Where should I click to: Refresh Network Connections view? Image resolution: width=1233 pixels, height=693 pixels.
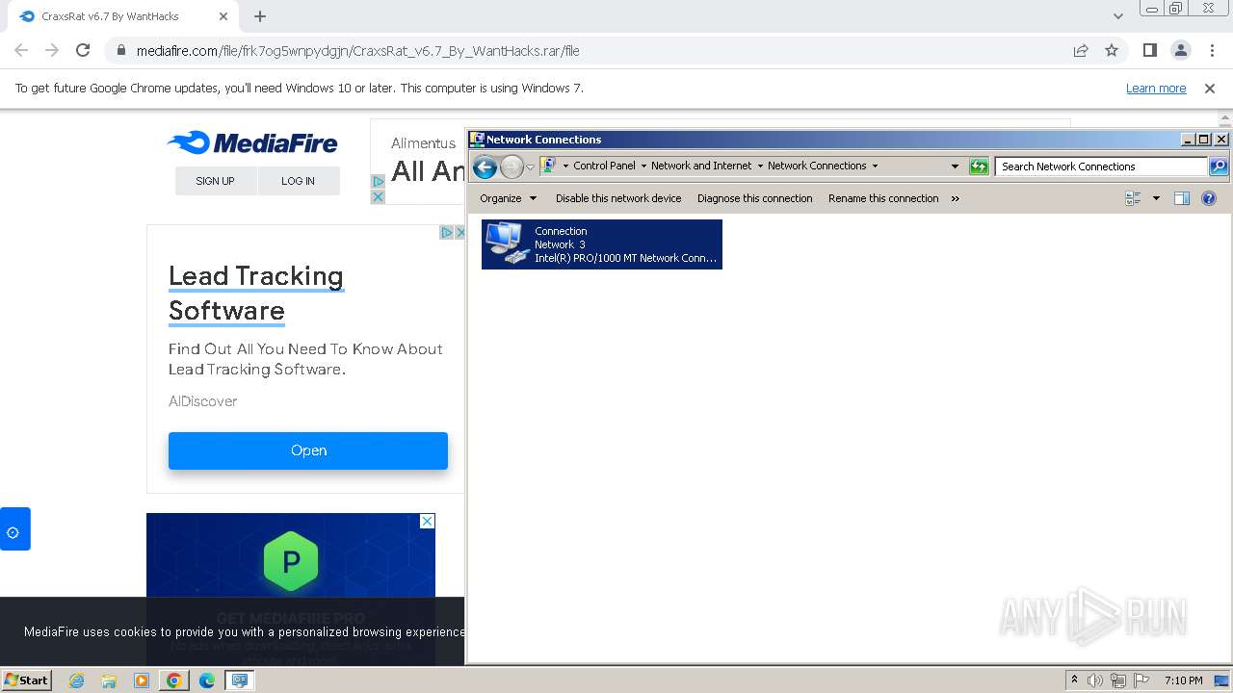point(979,167)
